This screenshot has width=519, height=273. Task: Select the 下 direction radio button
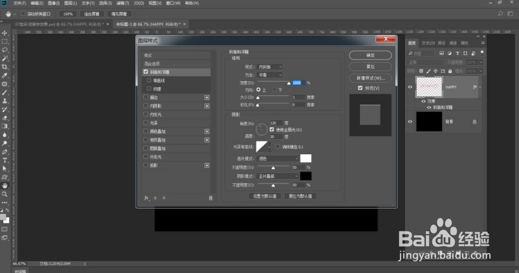tap(275, 90)
